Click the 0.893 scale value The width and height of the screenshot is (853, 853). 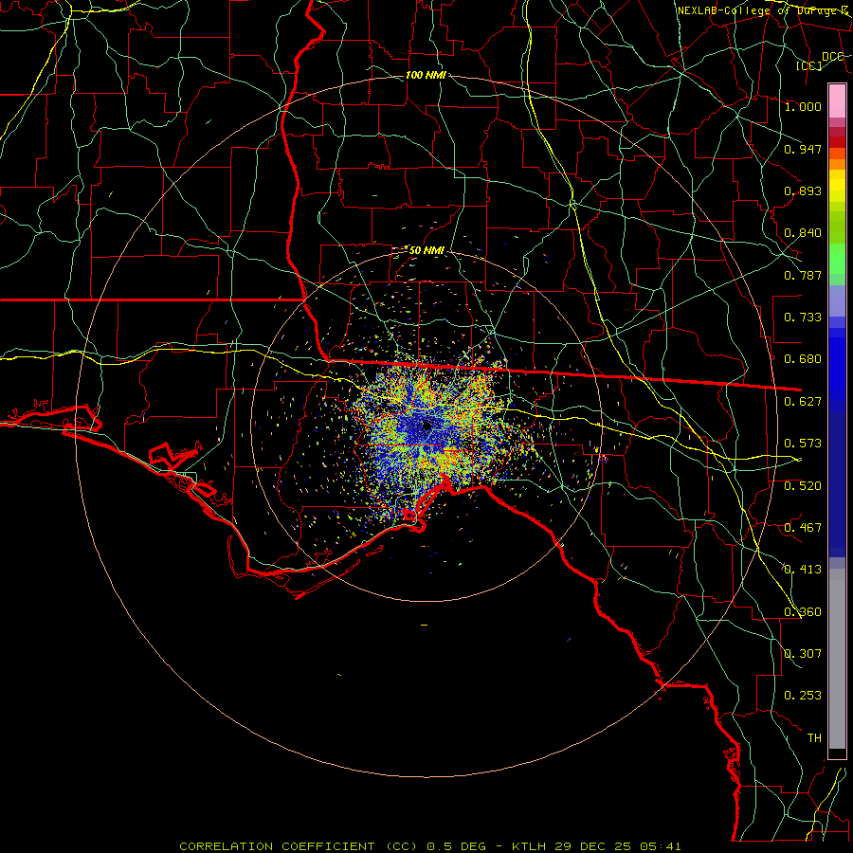[803, 191]
